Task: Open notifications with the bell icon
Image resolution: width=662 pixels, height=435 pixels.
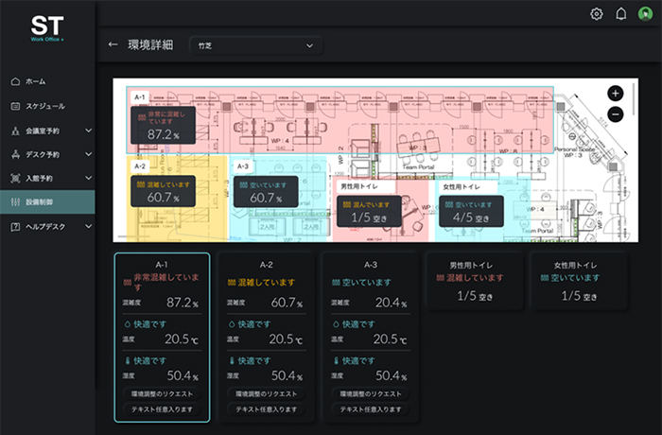Action: point(620,14)
